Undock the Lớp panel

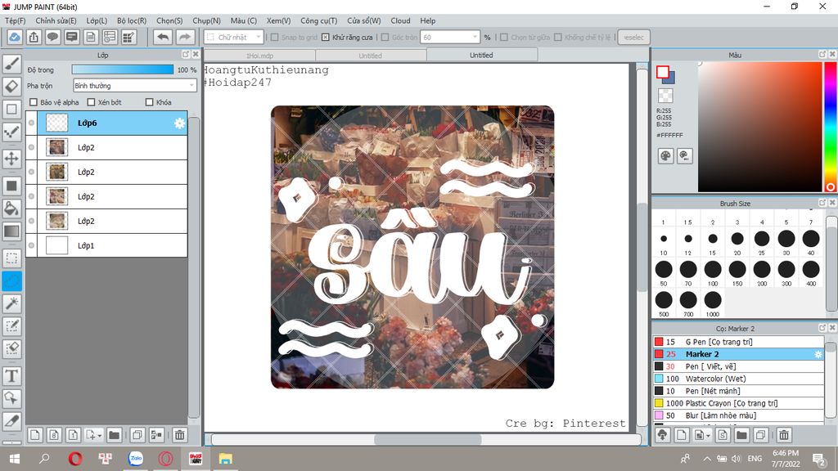[186, 55]
